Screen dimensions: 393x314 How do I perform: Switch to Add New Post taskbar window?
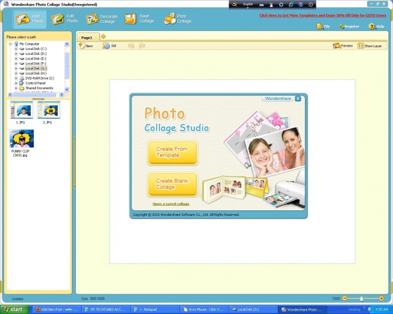point(57,310)
